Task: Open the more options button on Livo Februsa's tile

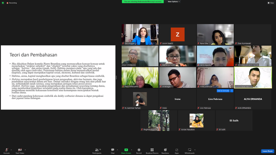Action: [x=232, y=91]
